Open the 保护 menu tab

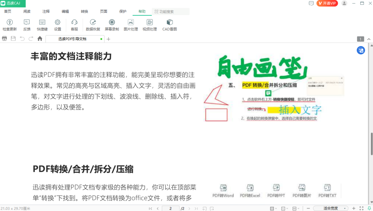[123, 11]
